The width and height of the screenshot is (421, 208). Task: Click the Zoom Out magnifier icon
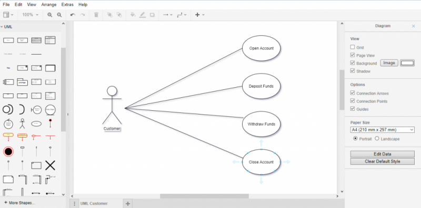(59, 15)
